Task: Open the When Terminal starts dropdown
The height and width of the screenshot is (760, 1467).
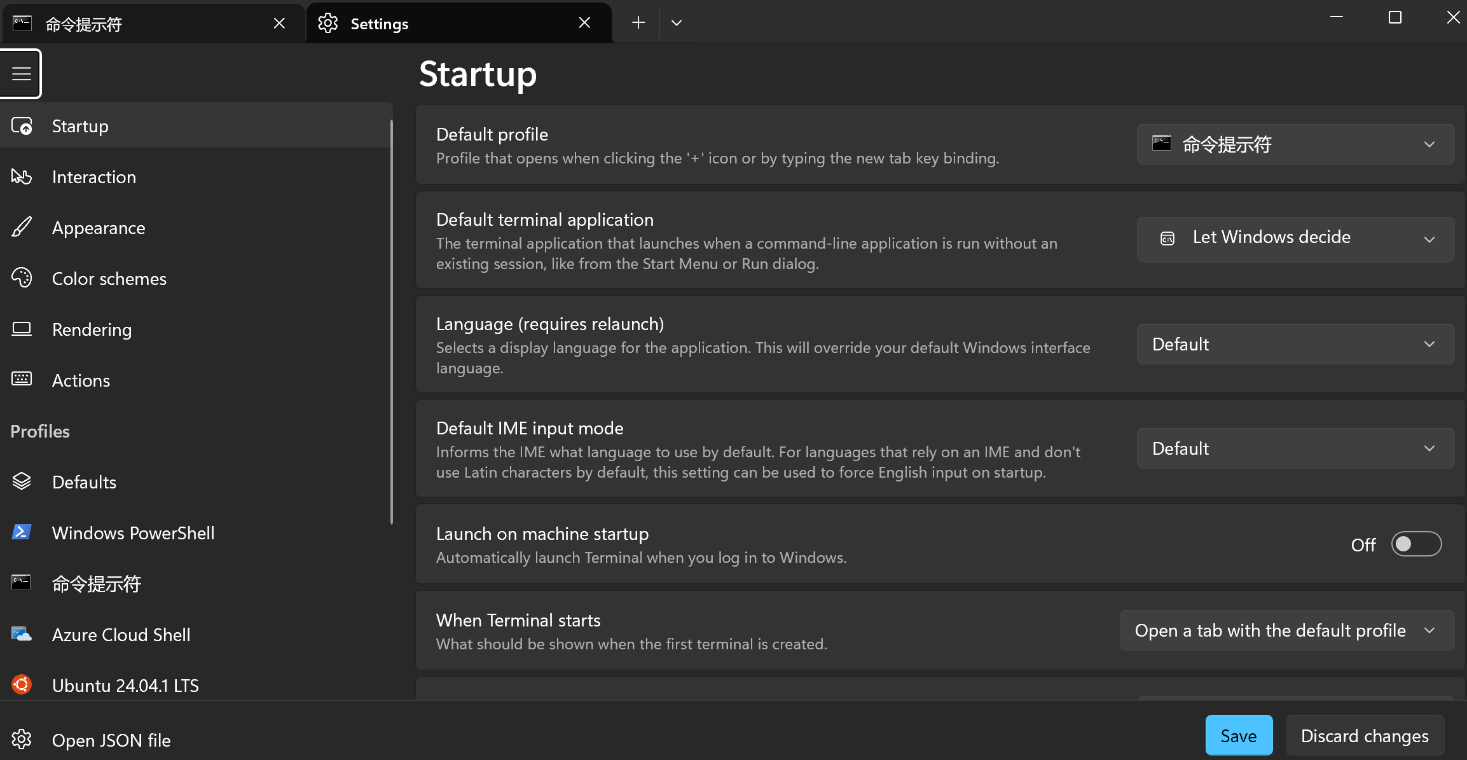Action: point(1286,631)
